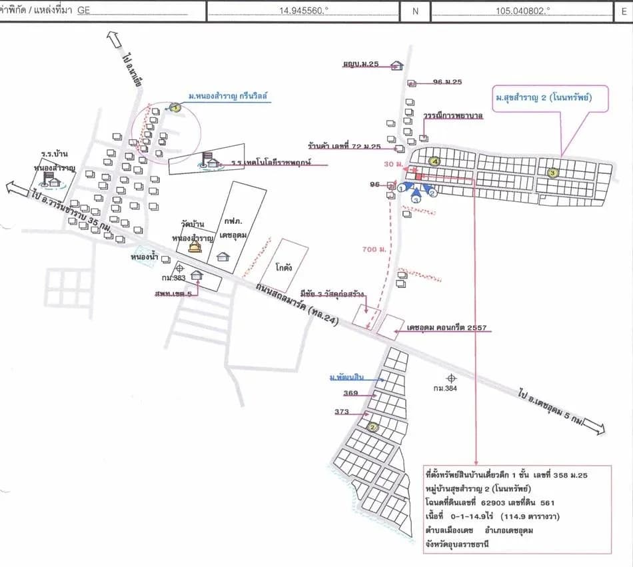Click label ม.หนองสำราญ กรีนวิลล์
Viewport: 633px width, 567px height.
coord(228,97)
